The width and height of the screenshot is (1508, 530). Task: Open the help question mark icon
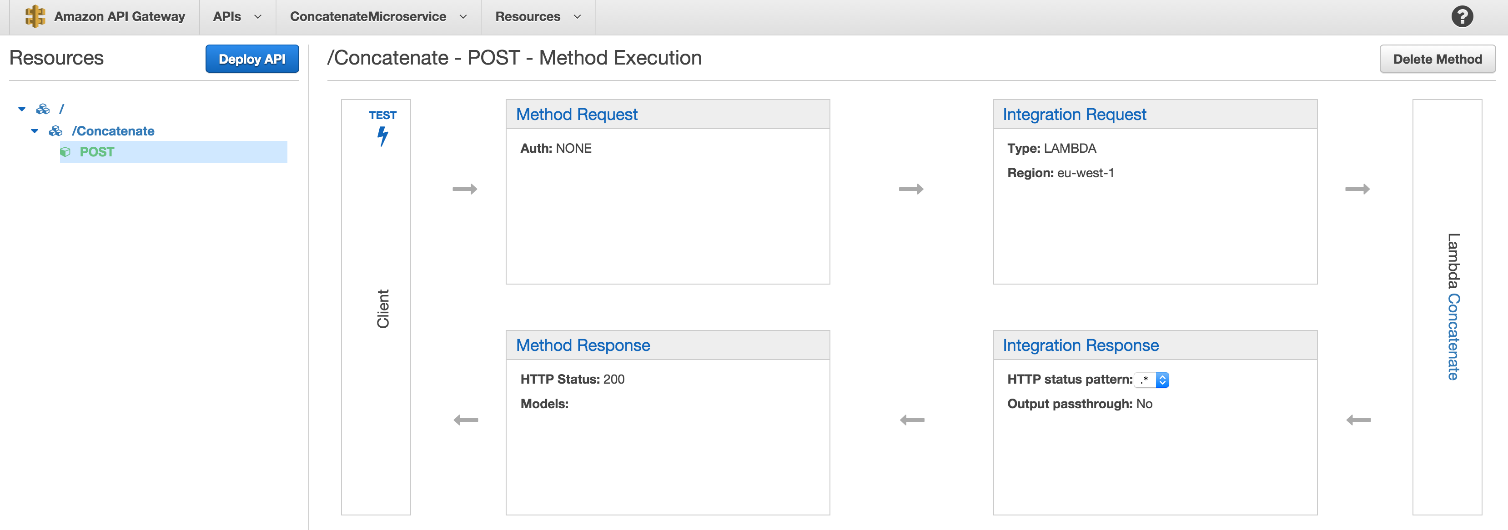point(1462,16)
